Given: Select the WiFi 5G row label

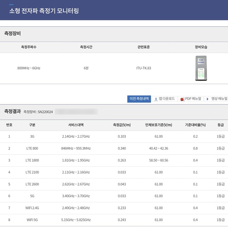Looking at the screenshot, I should point(32,220).
